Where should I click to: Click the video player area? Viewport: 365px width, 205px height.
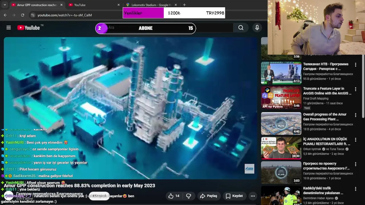click(x=130, y=108)
